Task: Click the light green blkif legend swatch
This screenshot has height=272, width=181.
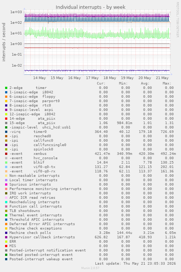Action: 6,163
